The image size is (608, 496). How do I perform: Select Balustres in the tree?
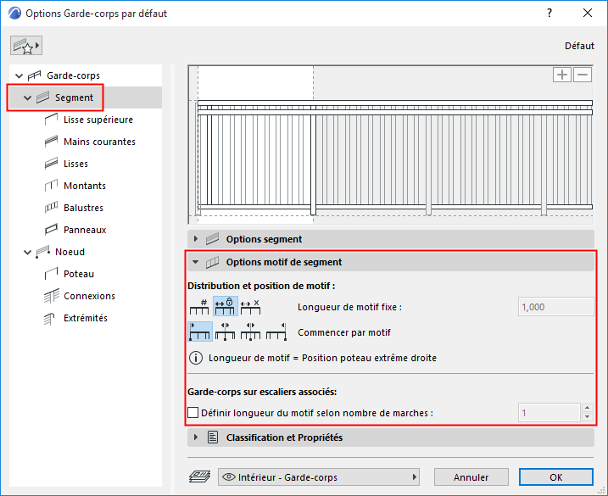83,208
